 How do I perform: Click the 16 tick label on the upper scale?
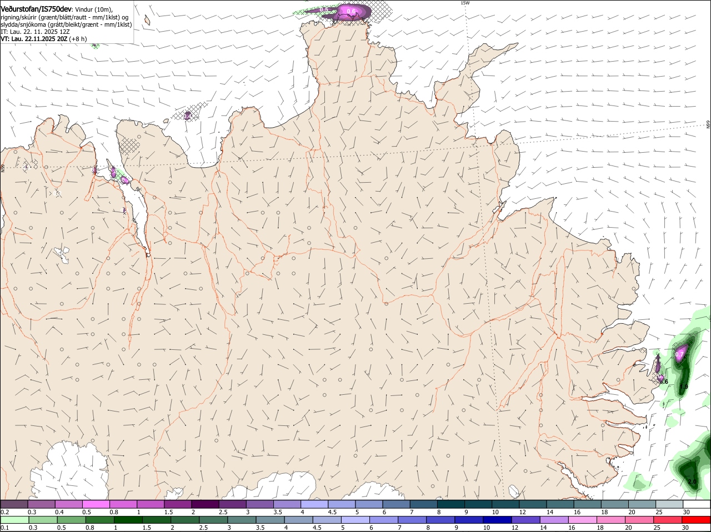pyautogui.click(x=577, y=512)
